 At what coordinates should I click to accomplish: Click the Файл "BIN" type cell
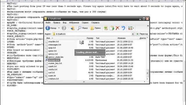point(100,57)
